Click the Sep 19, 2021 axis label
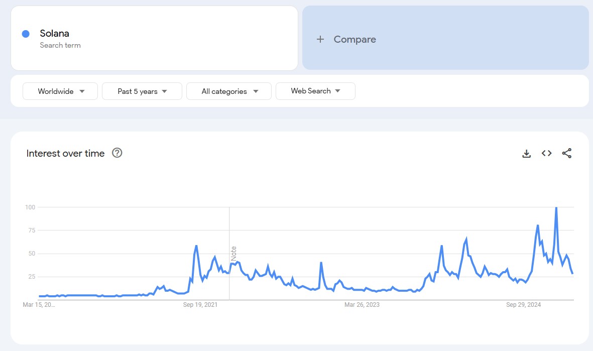593x351 pixels. point(200,305)
